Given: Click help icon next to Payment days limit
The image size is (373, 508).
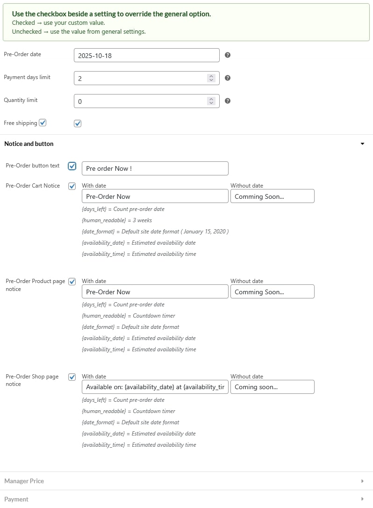Looking at the screenshot, I should (x=228, y=78).
